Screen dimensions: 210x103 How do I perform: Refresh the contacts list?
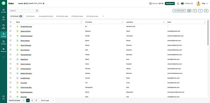click(x=206, y=11)
